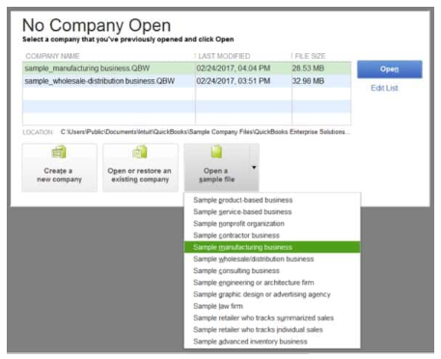Choose Sample nonprofit organization
Viewport: 441px width, 359px height.
tap(238, 224)
